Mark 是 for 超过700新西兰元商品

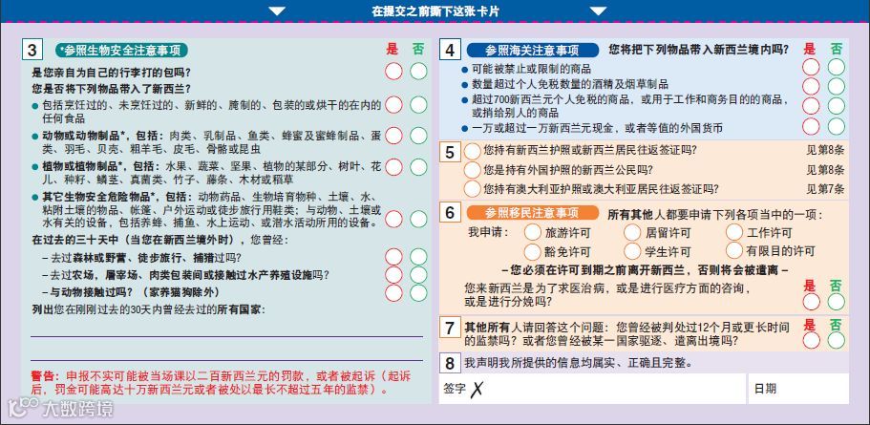[811, 105]
